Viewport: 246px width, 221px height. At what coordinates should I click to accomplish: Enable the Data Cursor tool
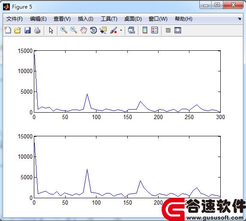pyautogui.click(x=103, y=30)
